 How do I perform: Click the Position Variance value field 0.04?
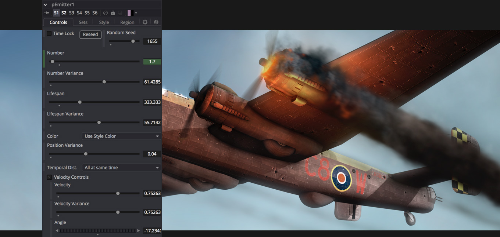click(x=152, y=154)
